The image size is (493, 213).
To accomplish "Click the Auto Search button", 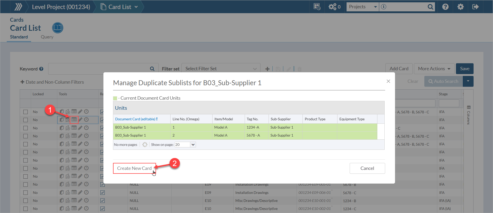I will pyautogui.click(x=443, y=81).
